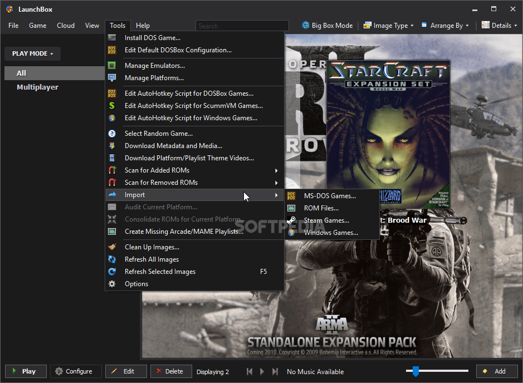
Task: Choose Manage Emulators... menu entry
Action: [195, 66]
